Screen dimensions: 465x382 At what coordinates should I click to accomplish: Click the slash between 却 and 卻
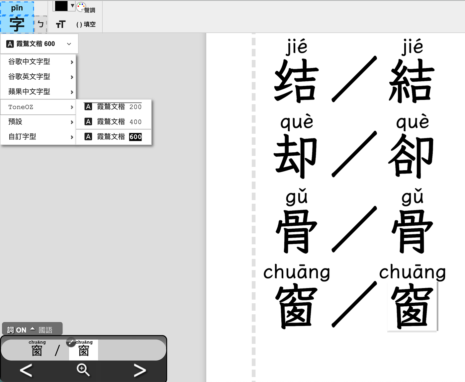(354, 154)
